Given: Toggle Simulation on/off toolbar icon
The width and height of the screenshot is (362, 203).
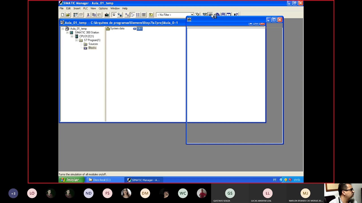Looking at the screenshot, I should (210, 15).
